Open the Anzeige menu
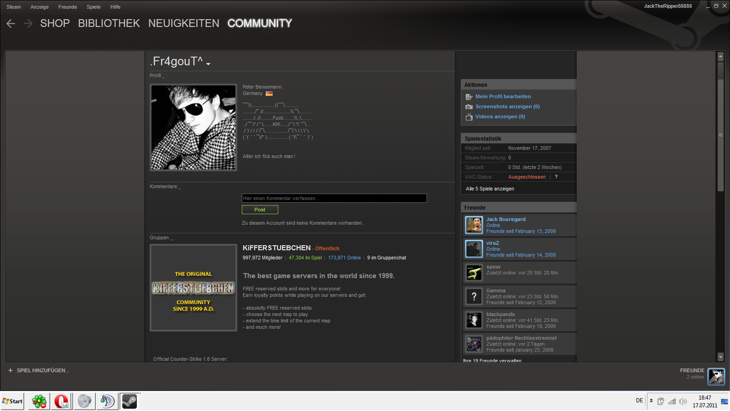This screenshot has height=411, width=730. tap(40, 7)
